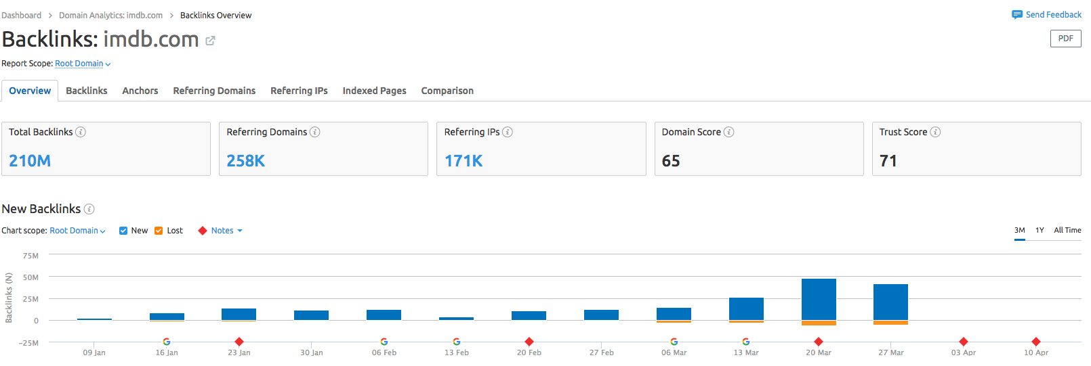This screenshot has height=366, width=1091.
Task: Click Backlinks Overview breadcrumb text
Action: coord(215,16)
